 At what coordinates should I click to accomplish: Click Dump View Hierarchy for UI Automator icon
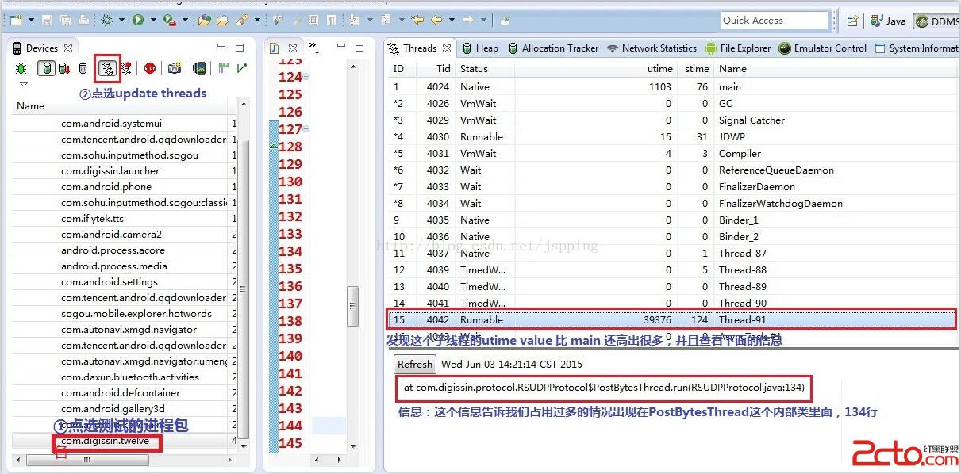point(199,68)
